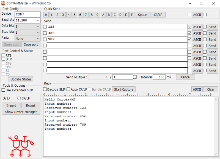Click Show Device Manager button
Screen dimensions: 220x159
tap(21, 112)
